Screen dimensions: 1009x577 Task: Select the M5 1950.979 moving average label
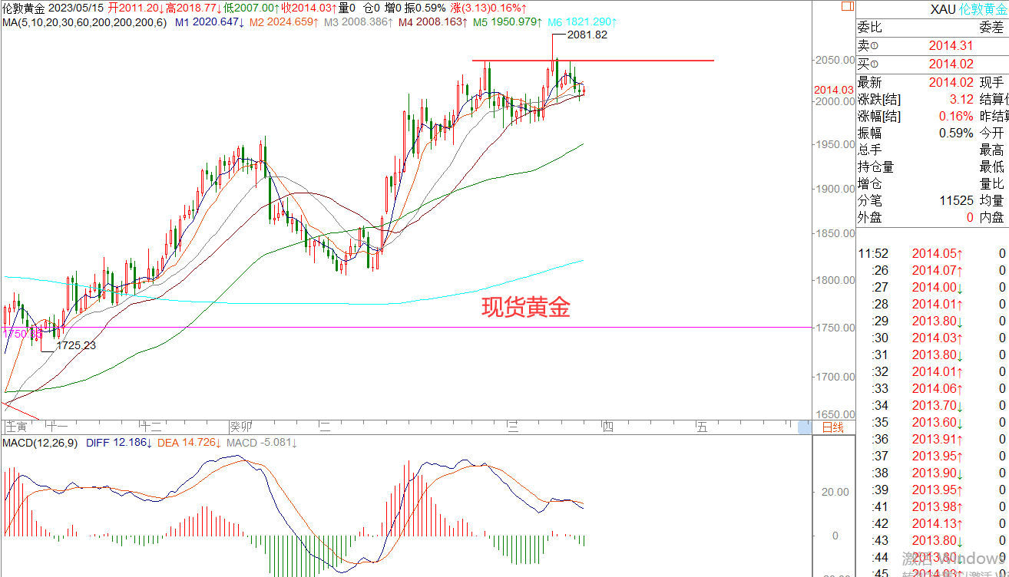click(x=506, y=22)
